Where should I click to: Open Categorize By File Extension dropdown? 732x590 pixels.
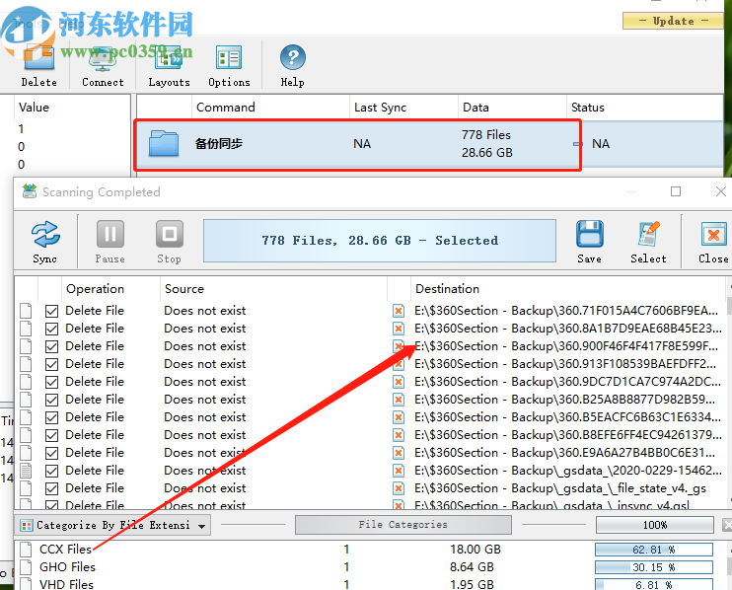(x=112, y=525)
